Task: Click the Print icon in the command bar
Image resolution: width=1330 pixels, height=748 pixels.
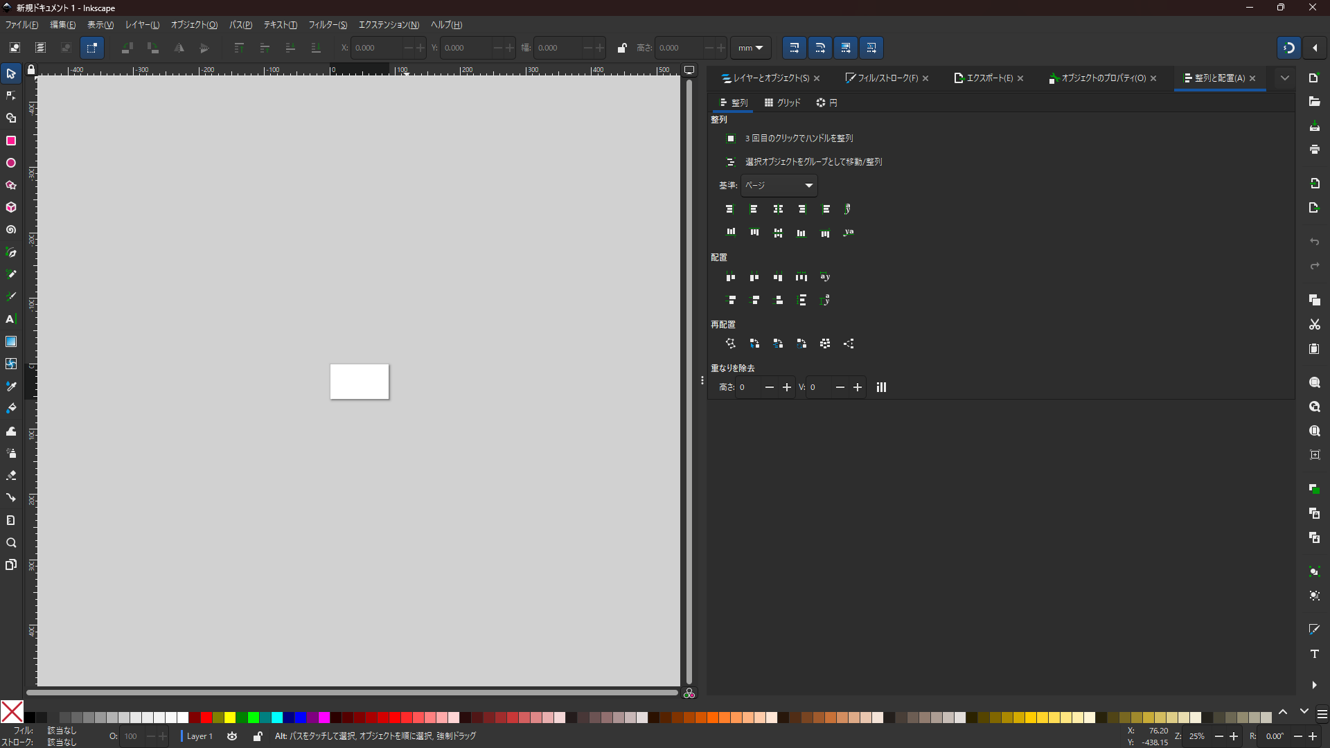Action: (1314, 150)
